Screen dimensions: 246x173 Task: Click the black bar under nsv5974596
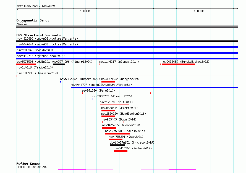click(x=59, y=64)
